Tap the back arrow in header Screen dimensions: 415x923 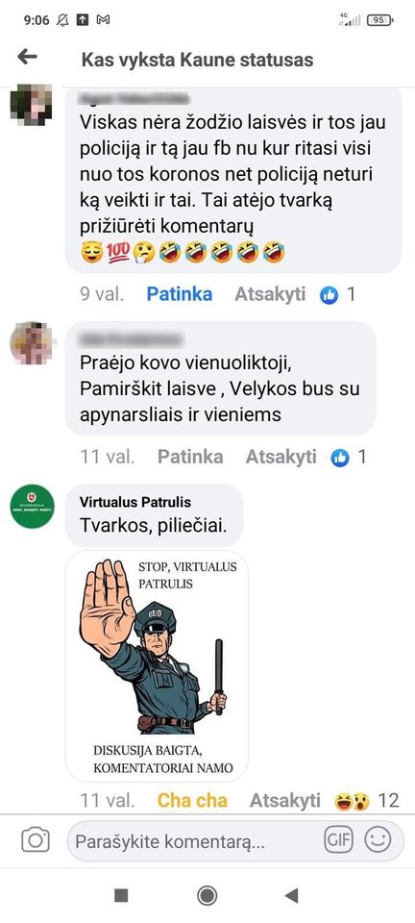[x=27, y=57]
